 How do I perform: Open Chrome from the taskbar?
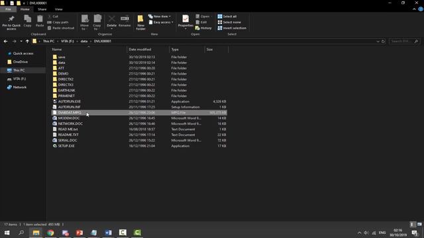tap(50, 233)
